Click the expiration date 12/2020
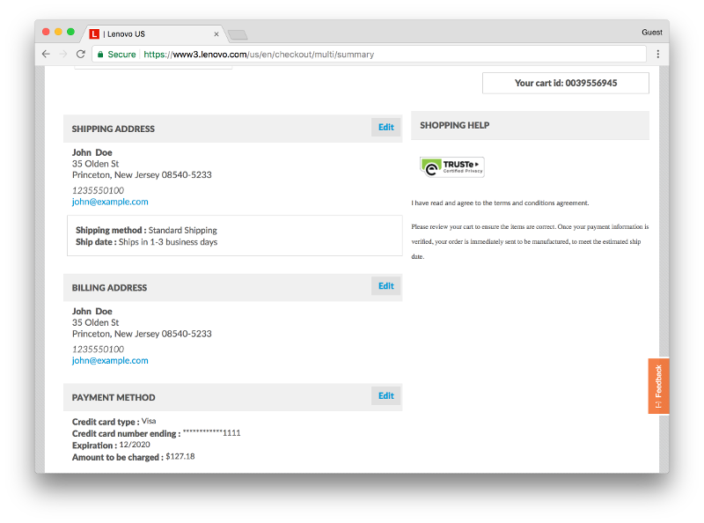 135,445
